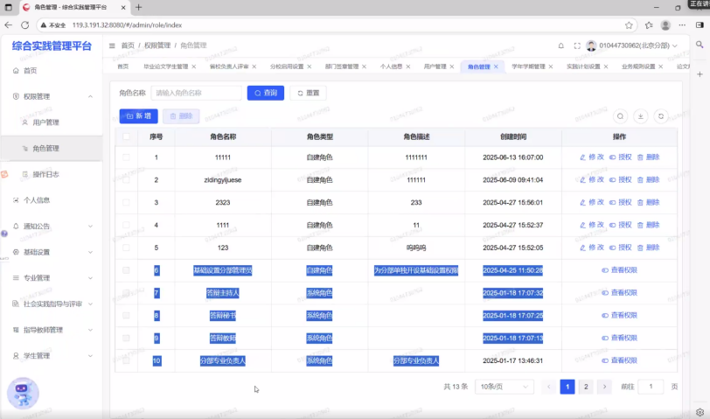
Task: Check the select-all checkbox in table header
Action: click(x=127, y=136)
